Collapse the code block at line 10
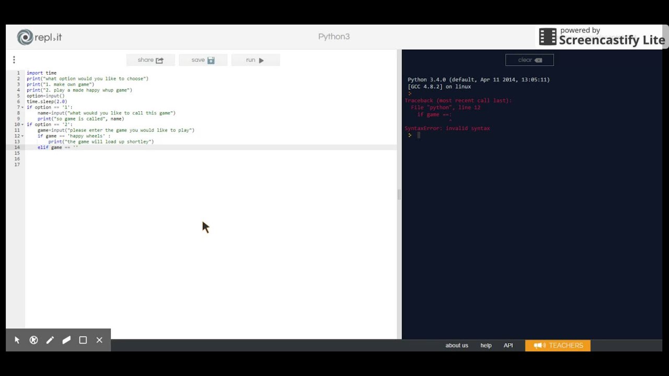This screenshot has height=376, width=669. [x=22, y=125]
